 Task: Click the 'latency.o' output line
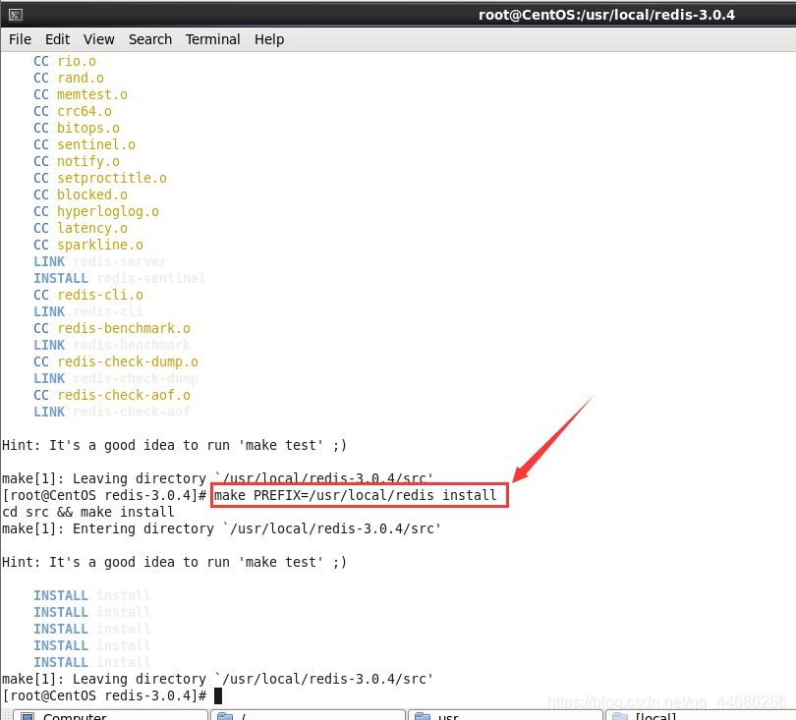pyautogui.click(x=81, y=229)
